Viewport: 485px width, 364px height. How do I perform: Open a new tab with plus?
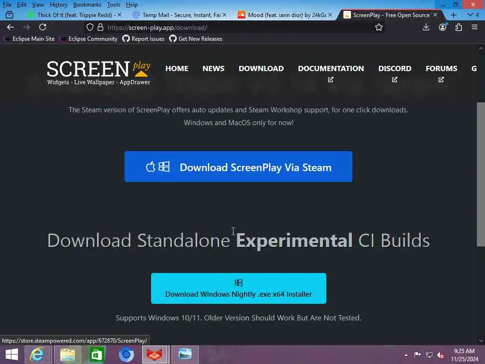point(453,15)
